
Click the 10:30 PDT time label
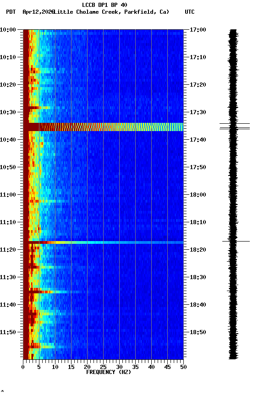point(8,112)
